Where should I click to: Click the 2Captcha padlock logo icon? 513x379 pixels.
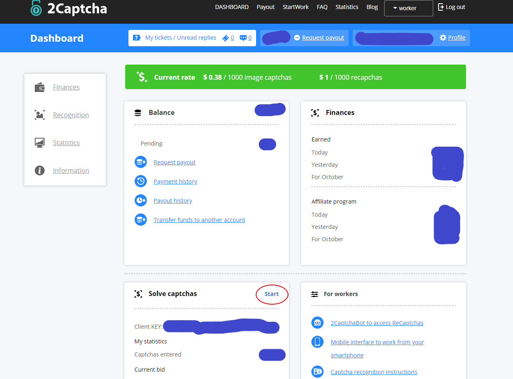tap(36, 8)
